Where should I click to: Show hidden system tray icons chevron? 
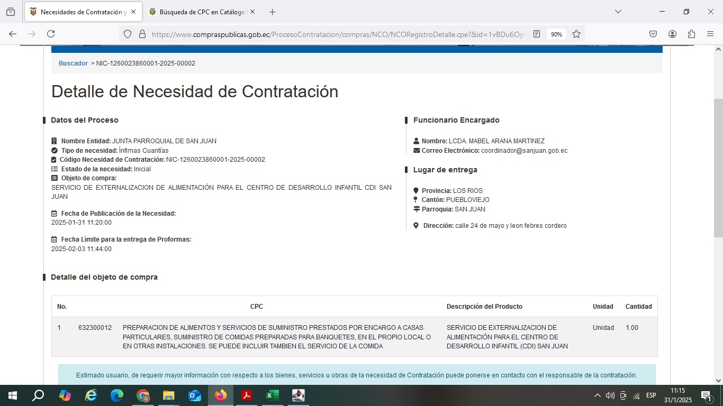[597, 395]
